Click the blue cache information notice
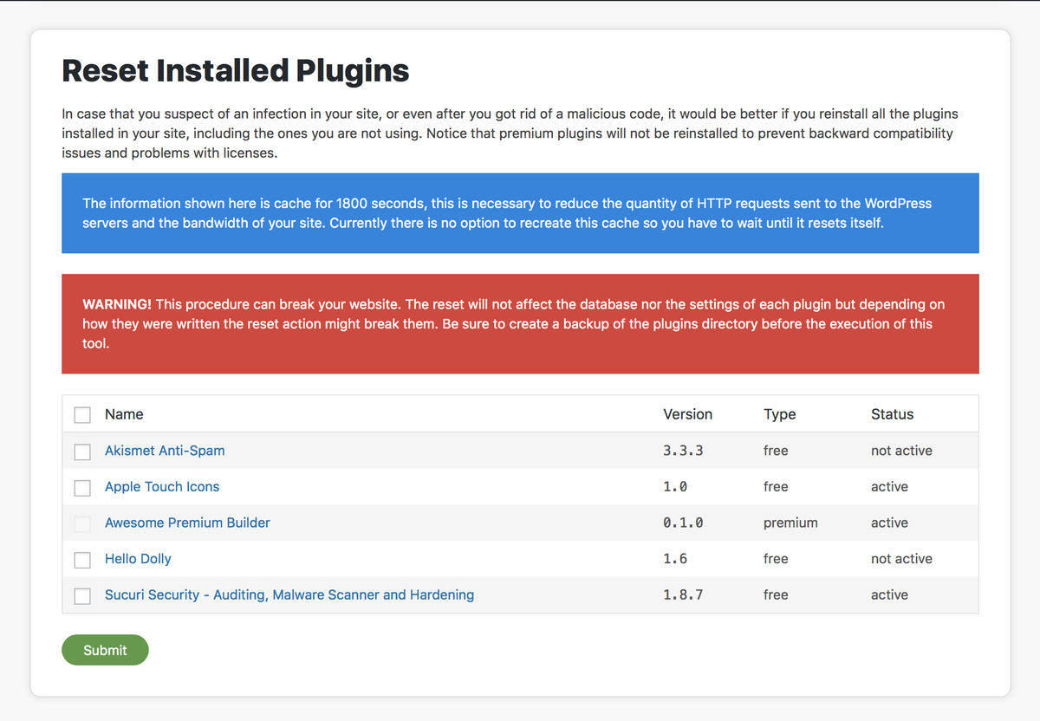The width and height of the screenshot is (1040, 721). [x=520, y=213]
